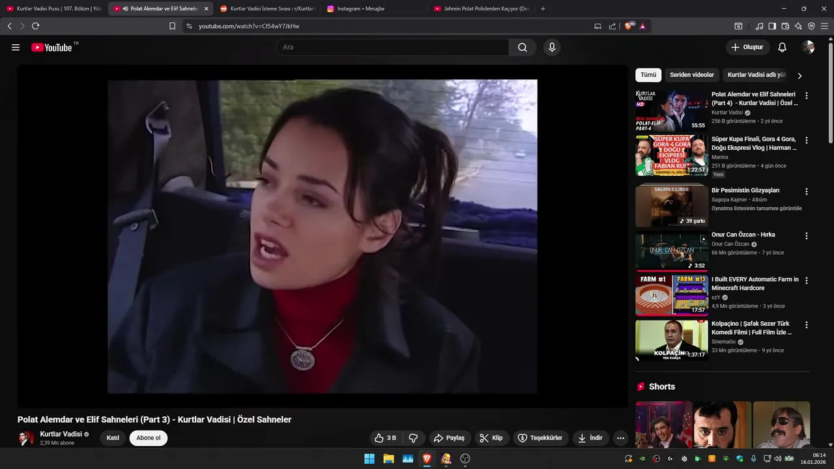Dislike the video with thumbs down
The image size is (834, 469).
pyautogui.click(x=413, y=438)
